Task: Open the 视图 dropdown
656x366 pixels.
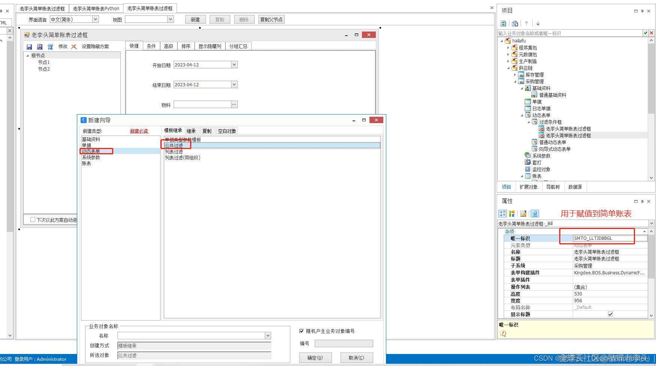Action: 171,19
